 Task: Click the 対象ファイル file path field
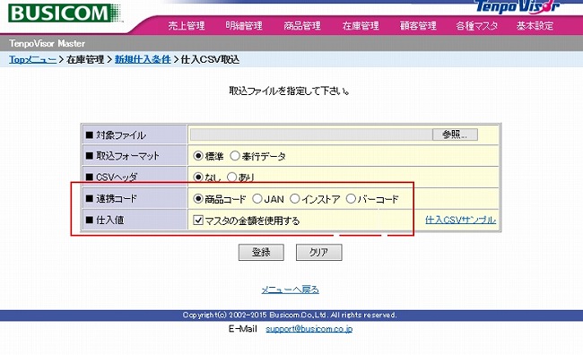pyautogui.click(x=311, y=134)
